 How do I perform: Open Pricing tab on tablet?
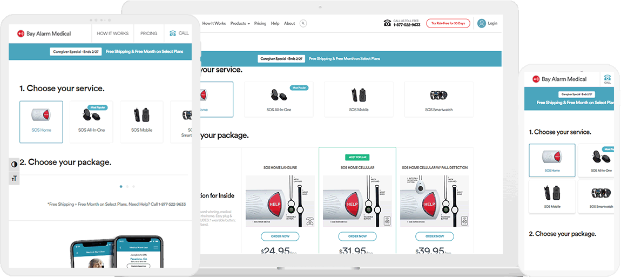pyautogui.click(x=149, y=33)
